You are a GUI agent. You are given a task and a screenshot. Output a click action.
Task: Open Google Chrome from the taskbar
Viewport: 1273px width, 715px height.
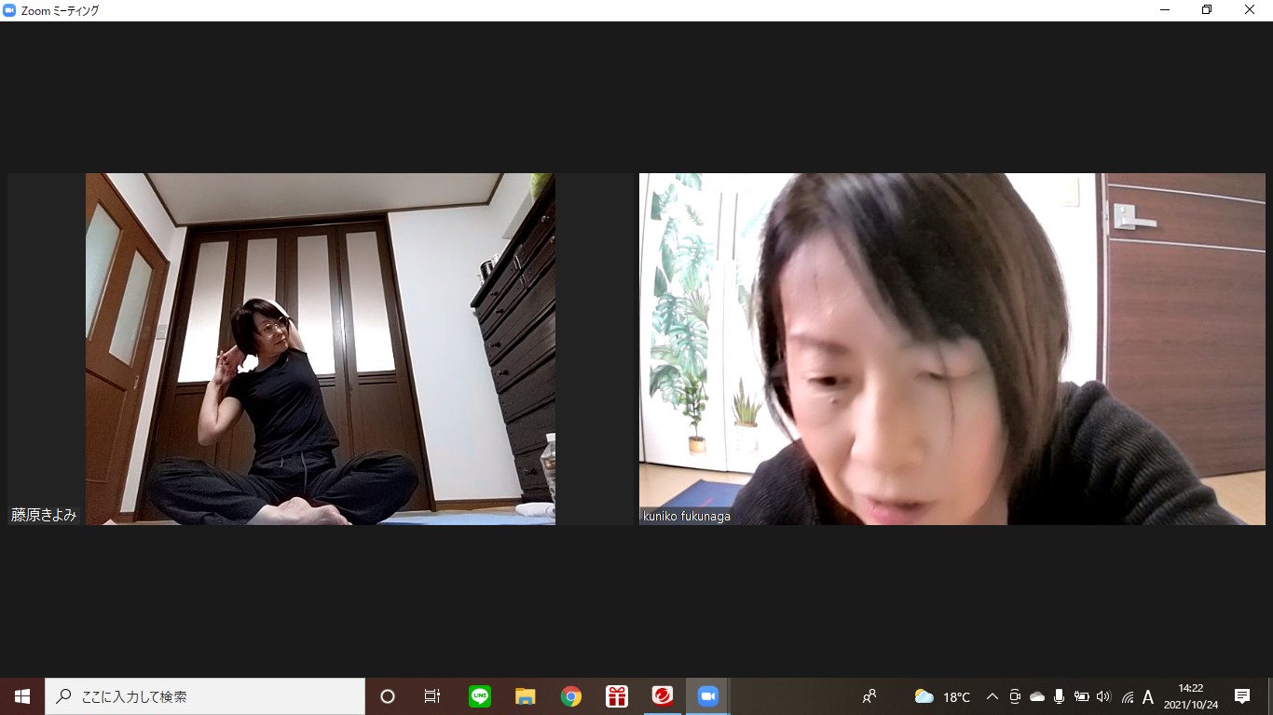pos(571,696)
